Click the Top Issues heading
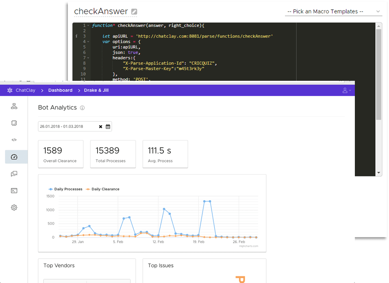 [x=161, y=266]
